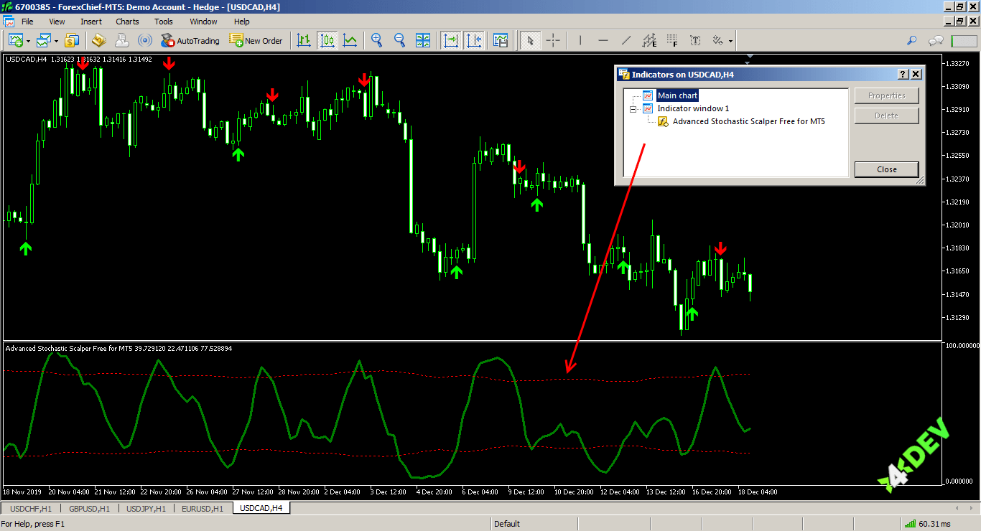This screenshot has height=531, width=981.
Task: Switch to the USDCHF,H1 chart tab
Action: (x=31, y=508)
